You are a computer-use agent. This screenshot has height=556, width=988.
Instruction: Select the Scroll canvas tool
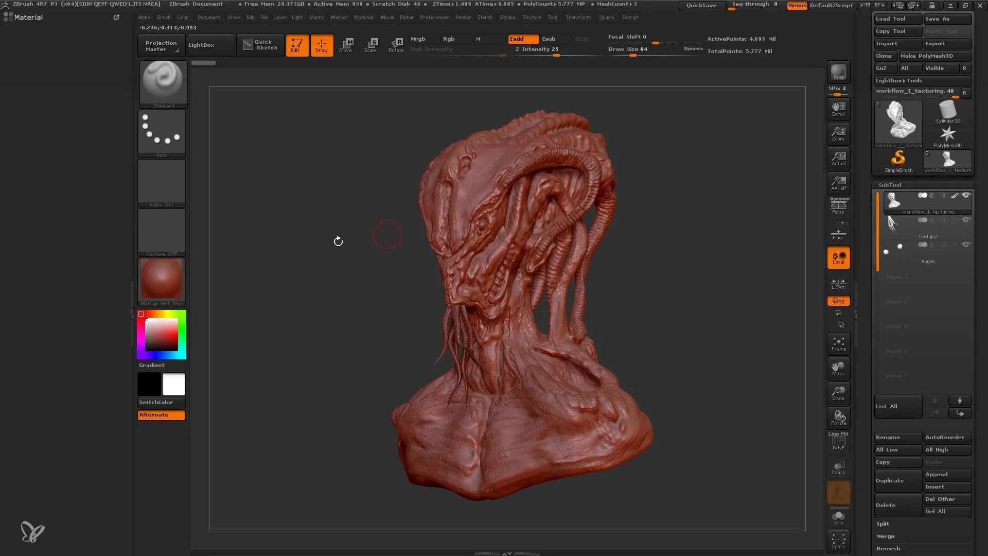tap(838, 109)
